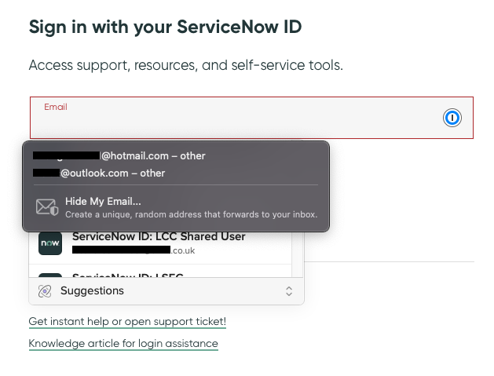
Task: Click the Hide My Email envelope icon
Action: coord(47,207)
